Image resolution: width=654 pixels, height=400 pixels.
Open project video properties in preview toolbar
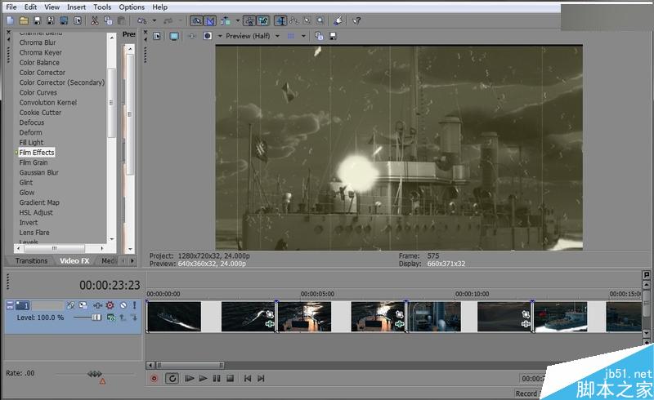(157, 36)
